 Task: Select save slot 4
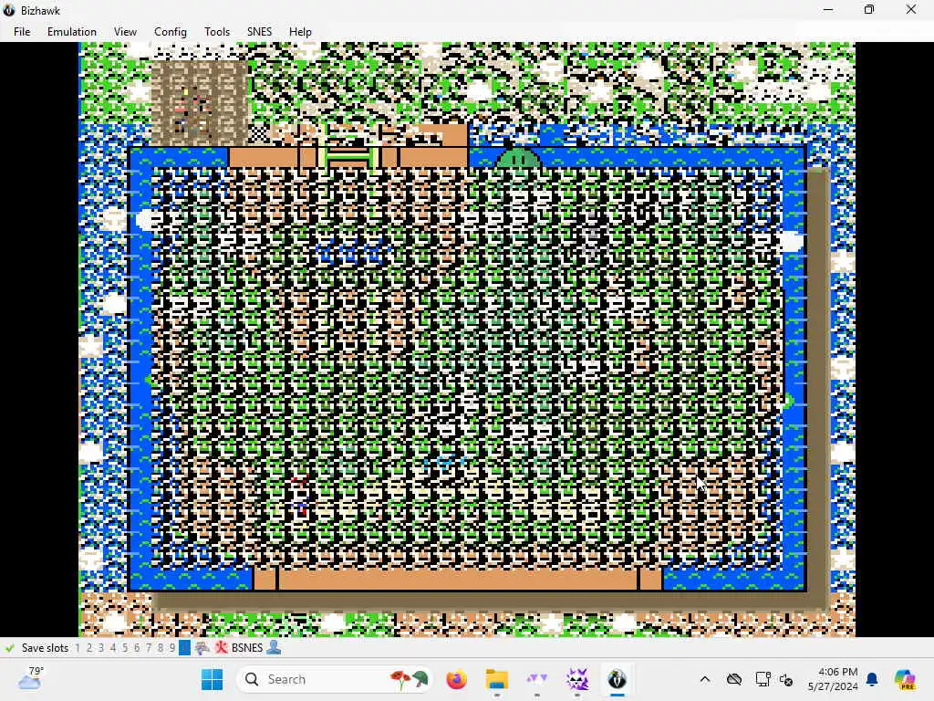[x=113, y=647]
